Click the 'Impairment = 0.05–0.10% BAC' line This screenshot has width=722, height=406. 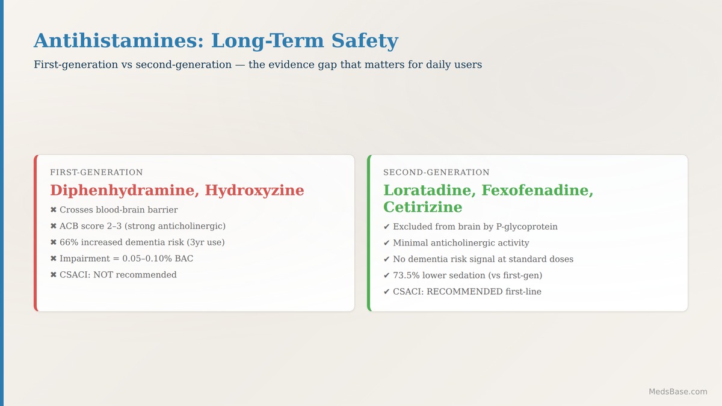click(122, 259)
